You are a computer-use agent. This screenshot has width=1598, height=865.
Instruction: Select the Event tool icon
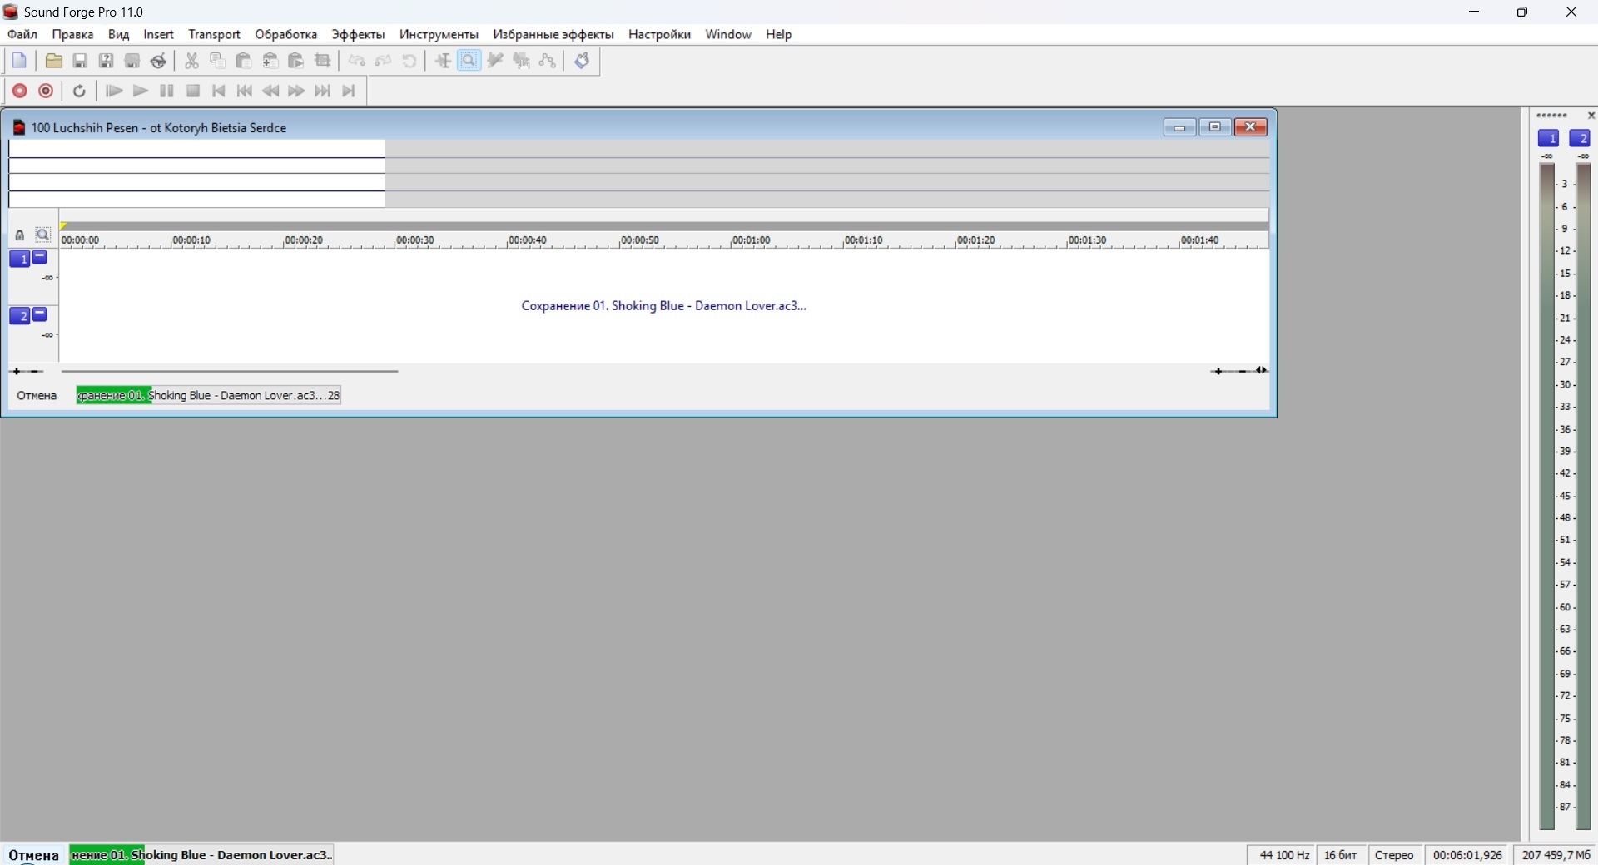[522, 61]
